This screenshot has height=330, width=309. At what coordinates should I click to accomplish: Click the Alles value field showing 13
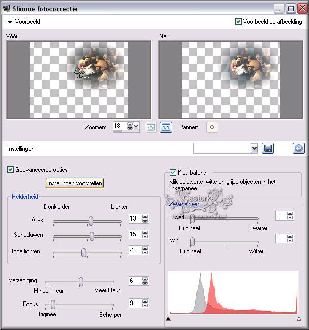pos(135,218)
